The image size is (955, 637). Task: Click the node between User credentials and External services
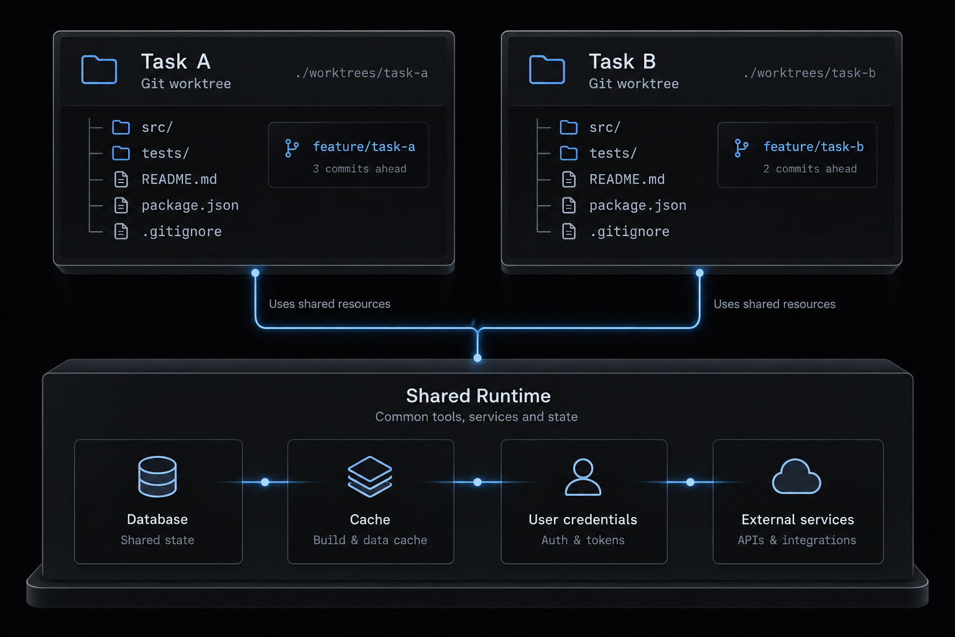pyautogui.click(x=690, y=482)
